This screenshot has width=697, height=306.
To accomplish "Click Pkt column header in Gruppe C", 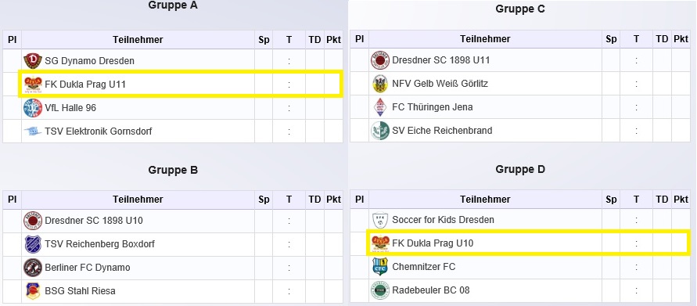I will 681,39.
